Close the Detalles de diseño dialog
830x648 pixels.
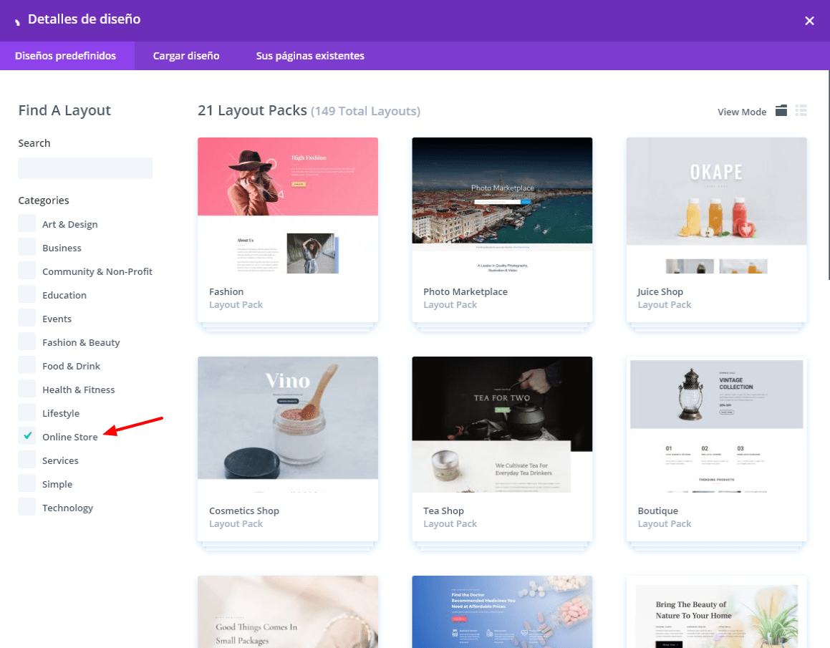(809, 21)
